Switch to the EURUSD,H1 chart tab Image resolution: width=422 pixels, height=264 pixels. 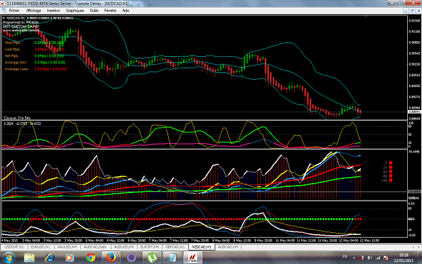(x=40, y=246)
